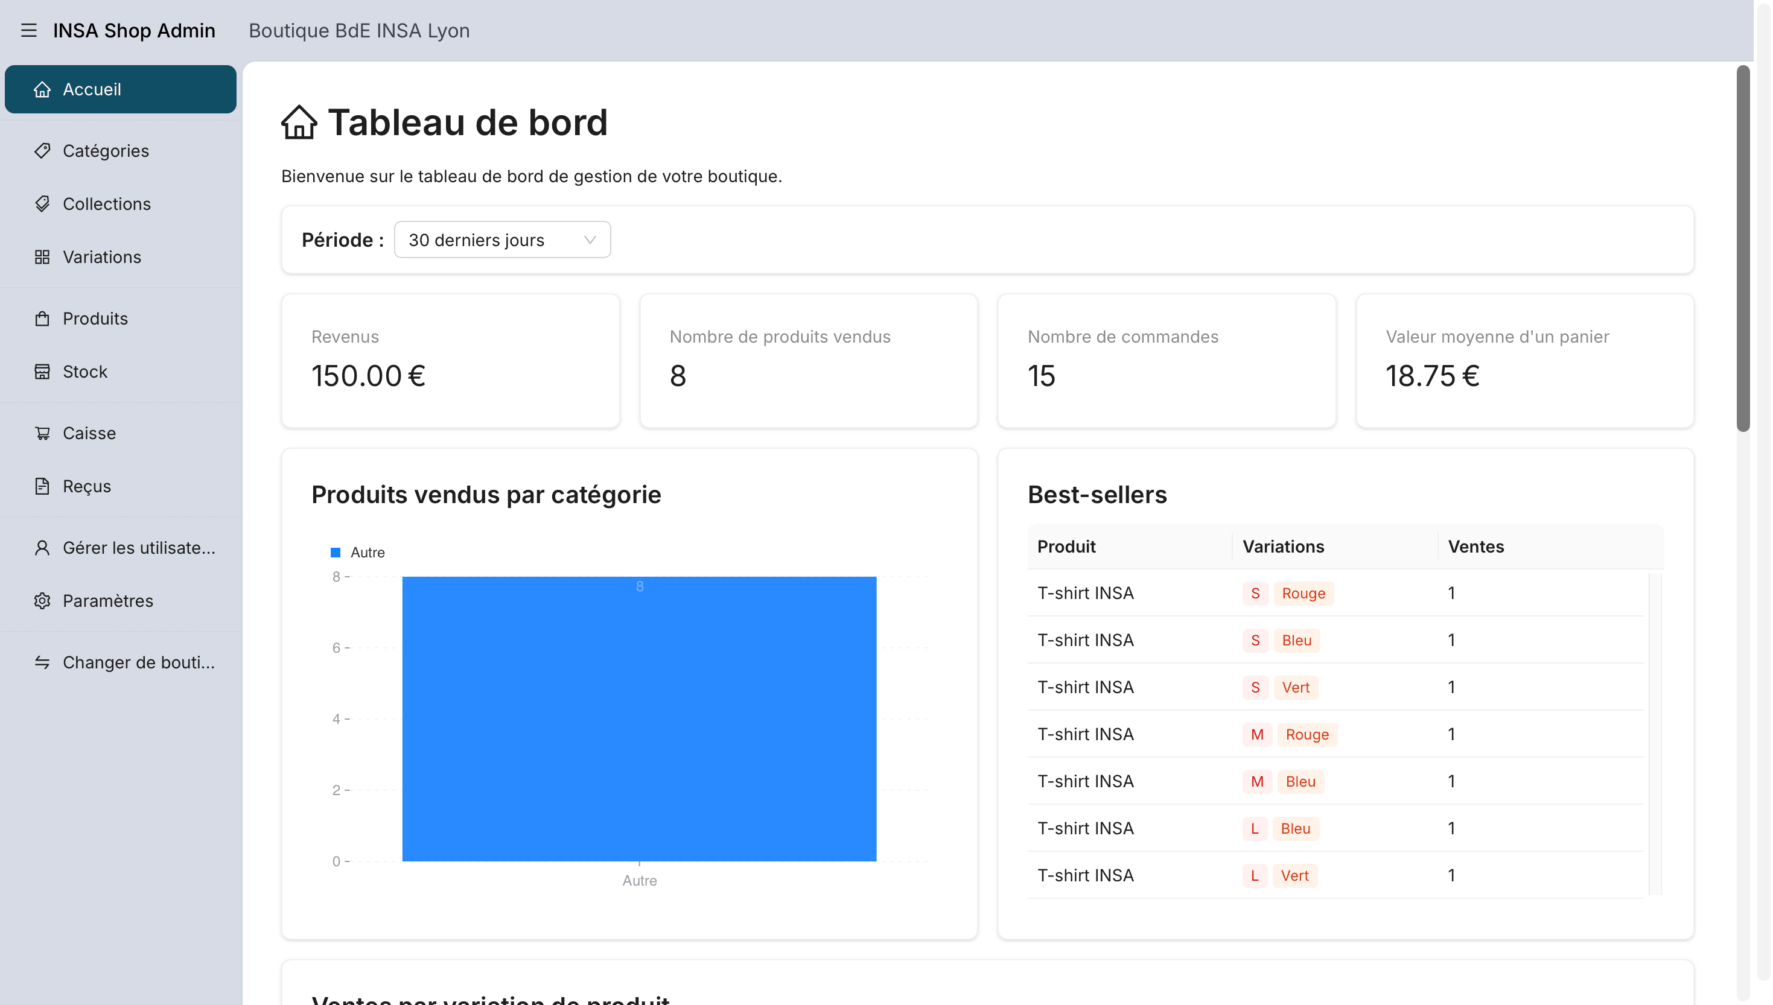Click Valeur moyenne d'un panier 18.75 €
The image size is (1773, 1005).
point(1525,361)
